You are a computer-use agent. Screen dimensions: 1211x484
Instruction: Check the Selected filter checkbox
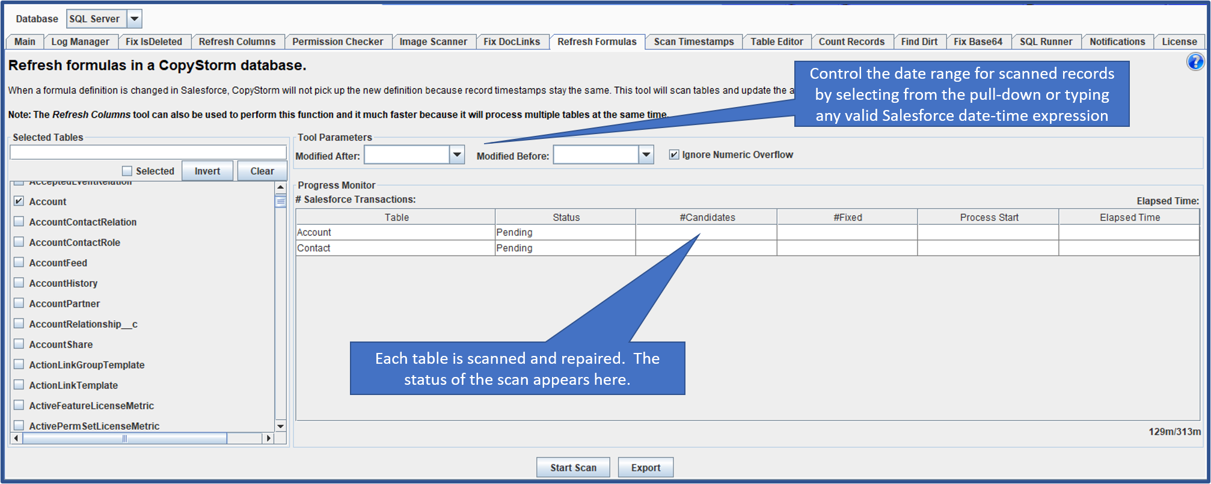(x=127, y=171)
